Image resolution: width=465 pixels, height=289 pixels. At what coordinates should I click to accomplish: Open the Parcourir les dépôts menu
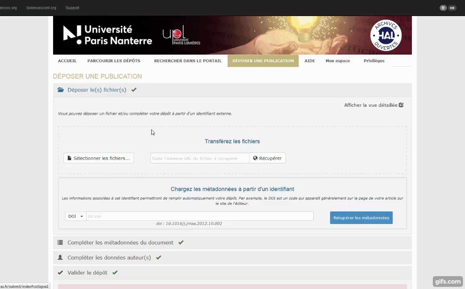click(x=114, y=61)
